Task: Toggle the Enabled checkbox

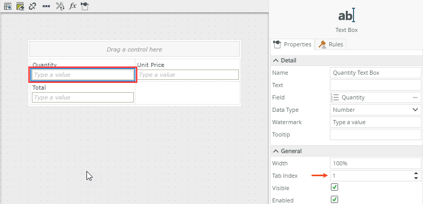Action: 334,199
